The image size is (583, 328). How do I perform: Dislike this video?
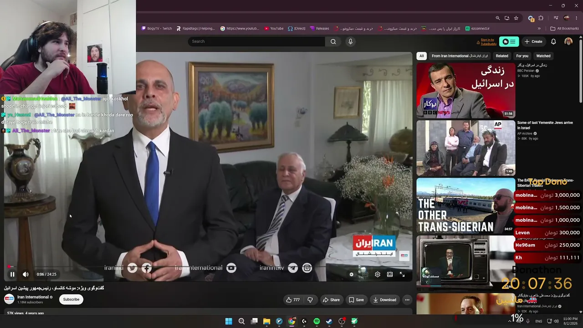tap(310, 300)
